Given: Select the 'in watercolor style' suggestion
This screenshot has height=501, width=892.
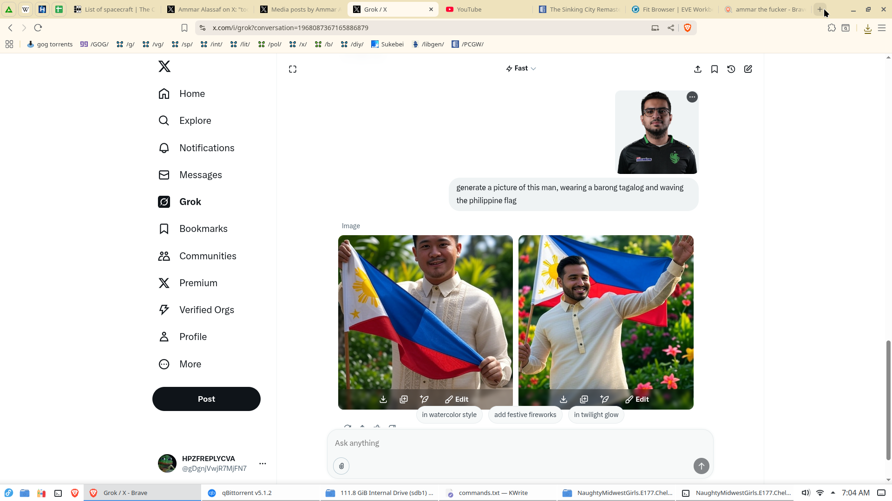Looking at the screenshot, I should click(x=449, y=415).
